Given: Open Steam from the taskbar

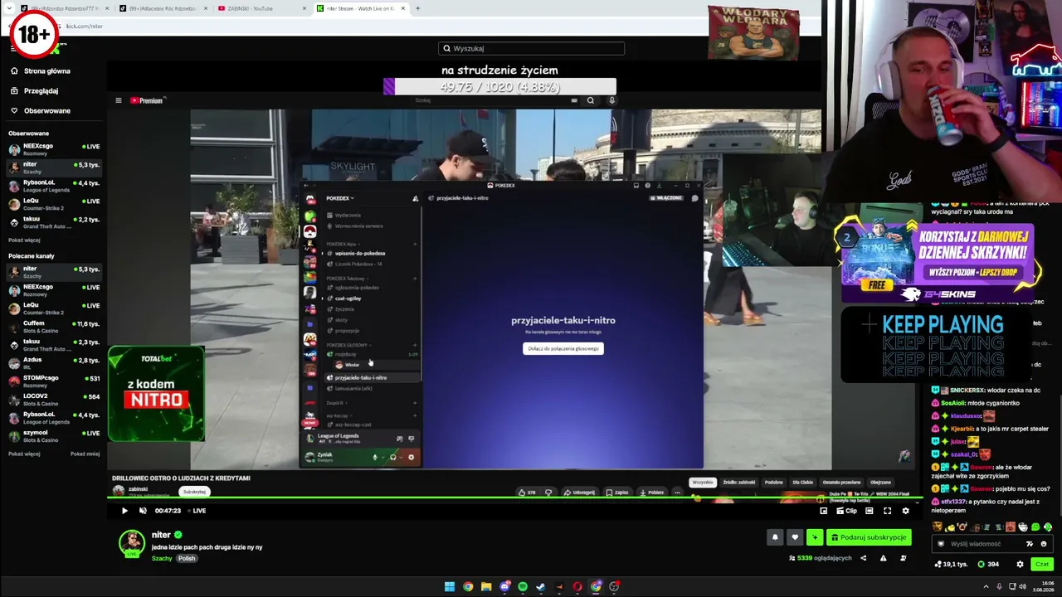Looking at the screenshot, I should [x=541, y=587].
